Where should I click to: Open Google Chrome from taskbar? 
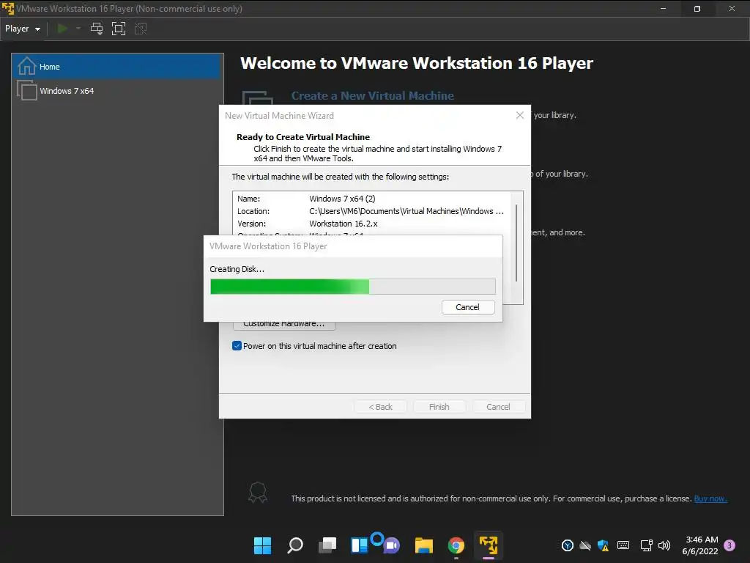pyautogui.click(x=456, y=545)
